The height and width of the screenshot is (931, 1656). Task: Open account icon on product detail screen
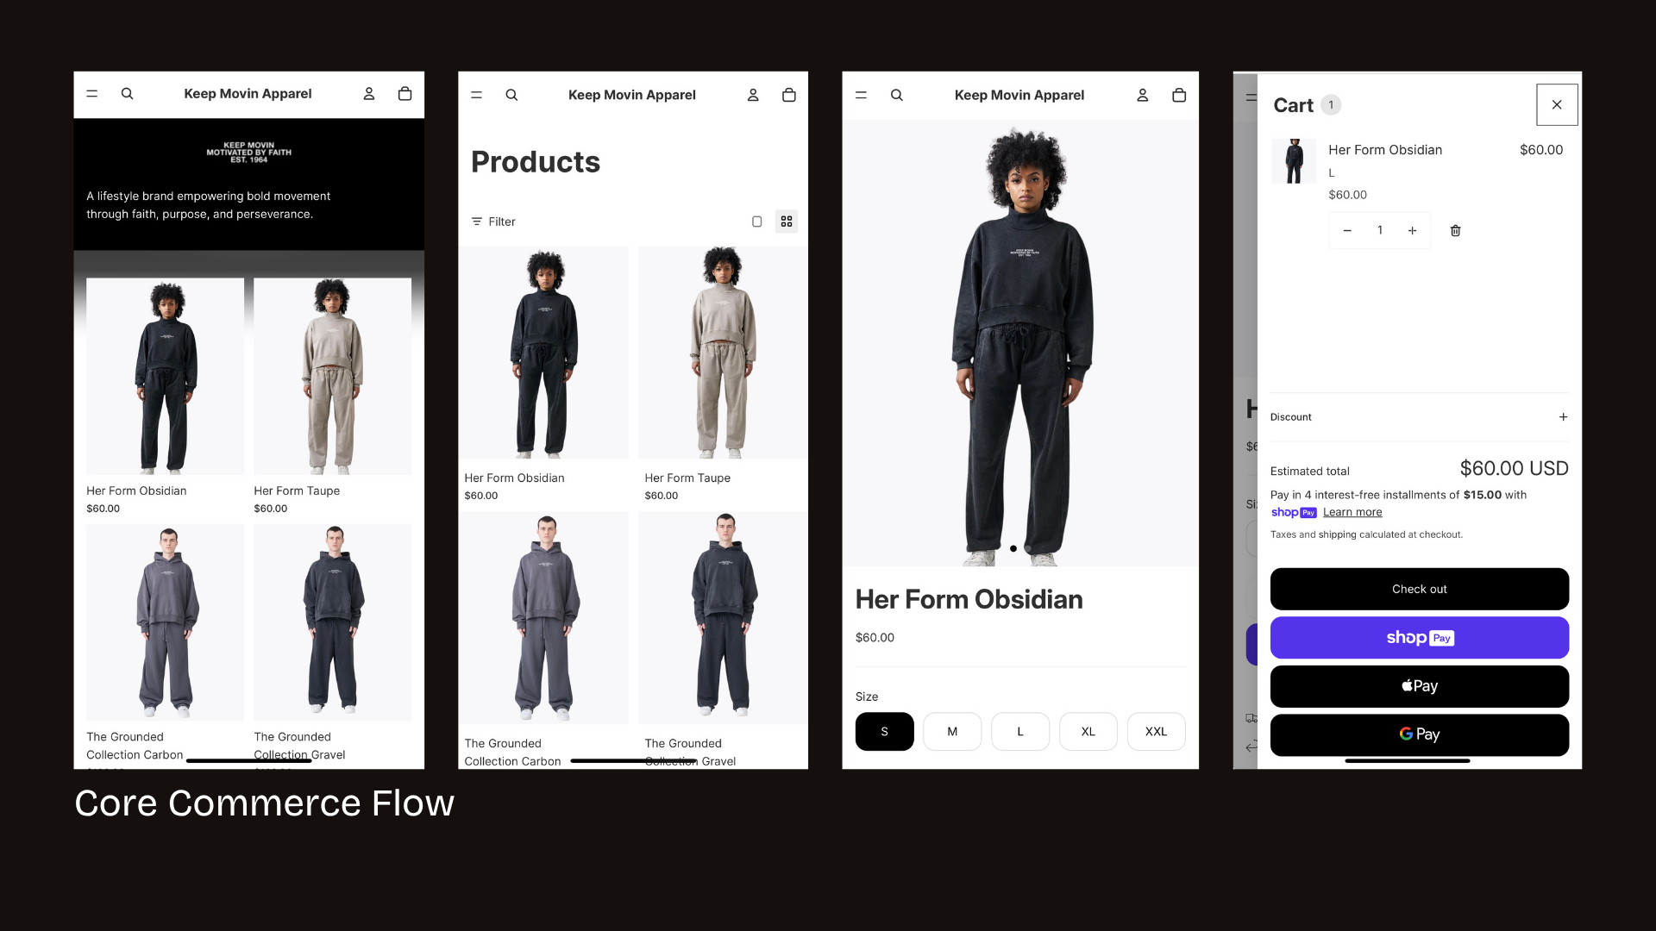(x=1142, y=95)
